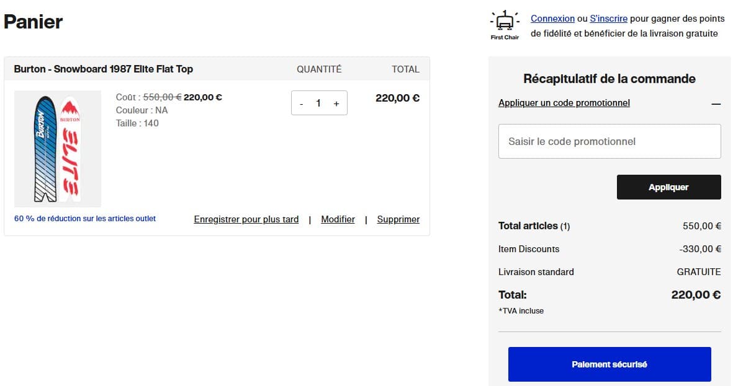Click the First Chair chairlift icon
Image resolution: width=733 pixels, height=386 pixels.
pos(505,22)
